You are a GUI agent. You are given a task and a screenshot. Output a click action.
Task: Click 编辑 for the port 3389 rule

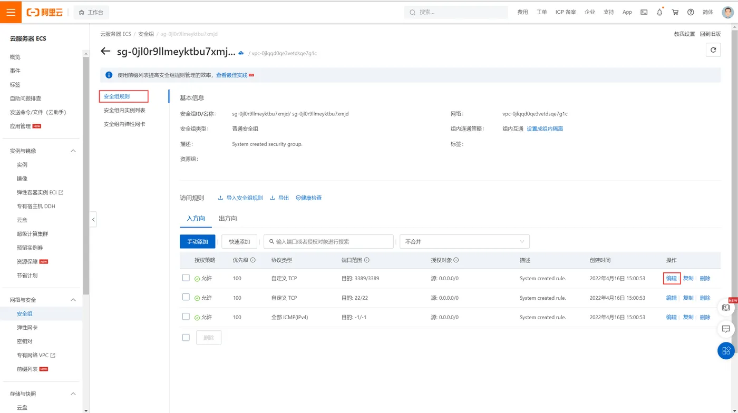(x=672, y=278)
